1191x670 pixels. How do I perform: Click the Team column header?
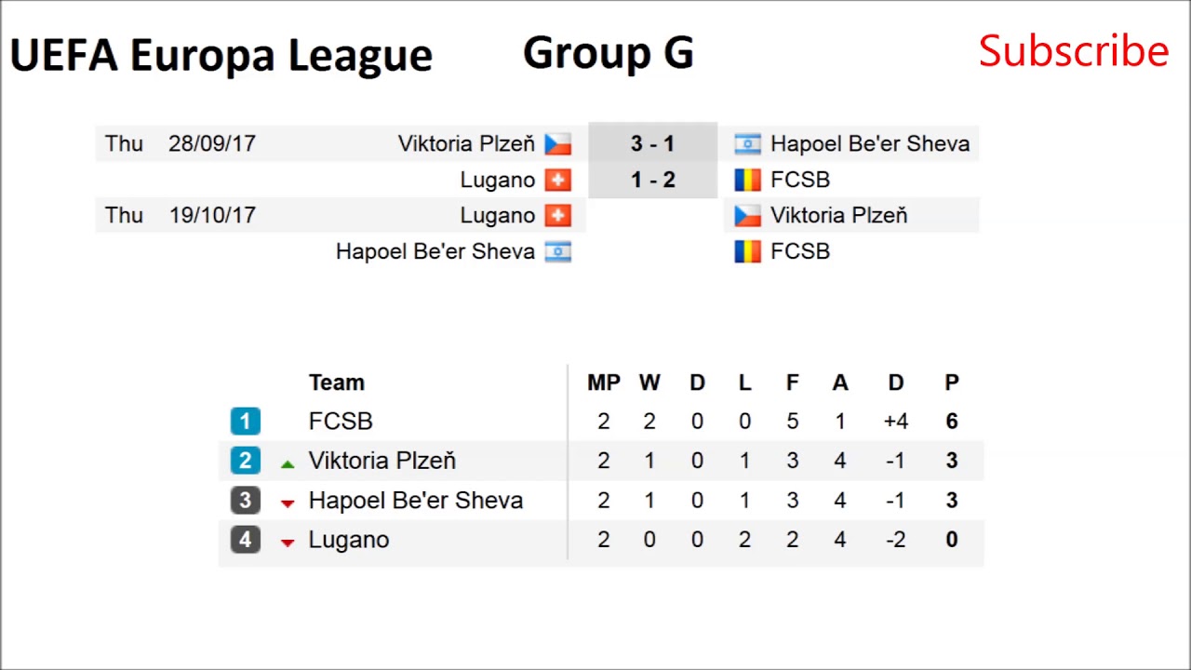(337, 382)
